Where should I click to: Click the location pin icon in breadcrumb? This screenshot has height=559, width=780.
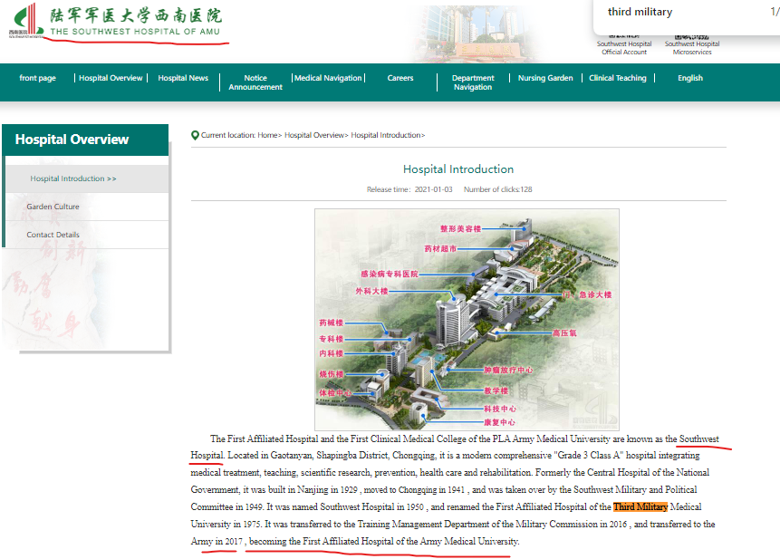(195, 135)
